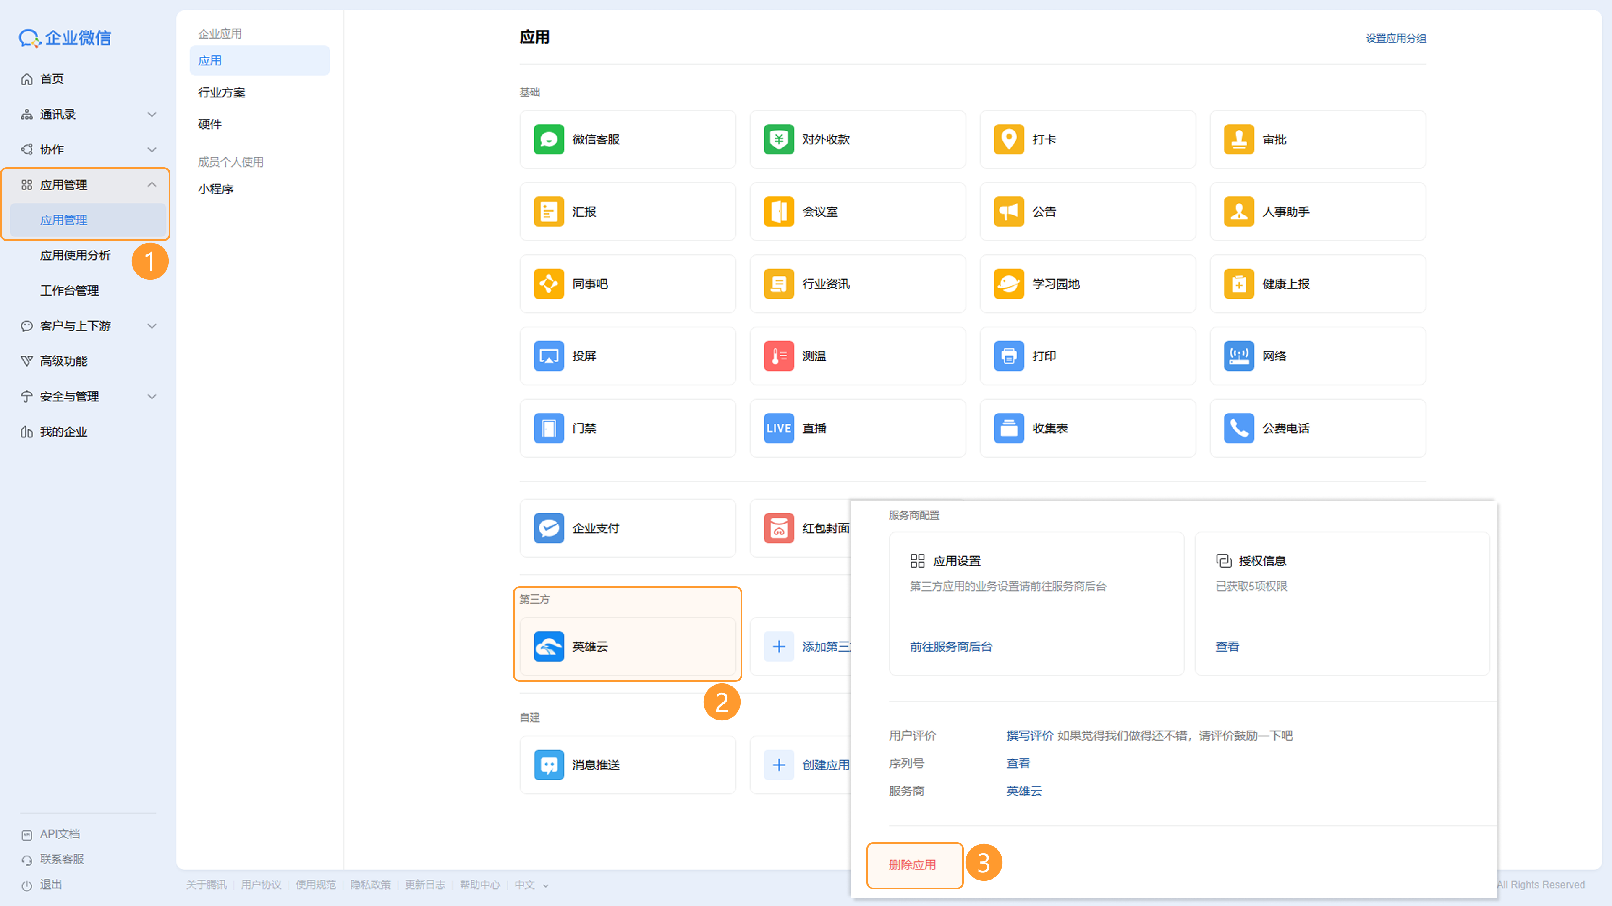Click the 应用设置 card in 服务商配置
The image size is (1612, 906).
click(1036, 603)
